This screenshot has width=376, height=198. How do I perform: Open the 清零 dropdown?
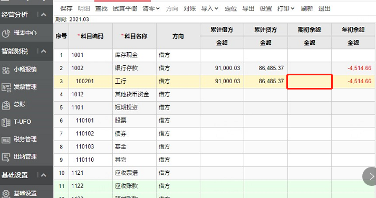151,8
